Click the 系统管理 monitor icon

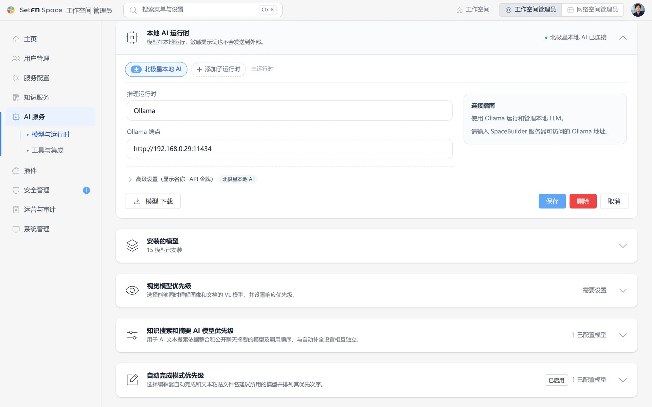[16, 229]
